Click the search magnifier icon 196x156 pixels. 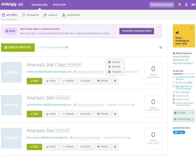tap(161, 47)
